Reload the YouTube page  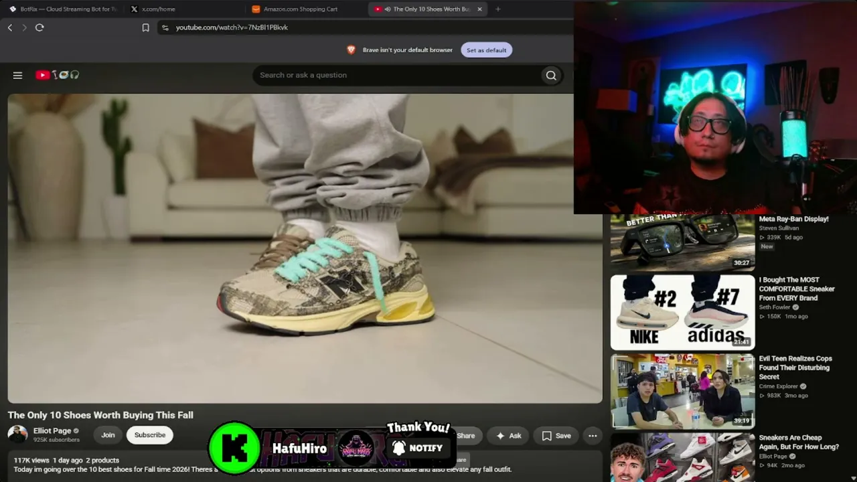pyautogui.click(x=40, y=27)
